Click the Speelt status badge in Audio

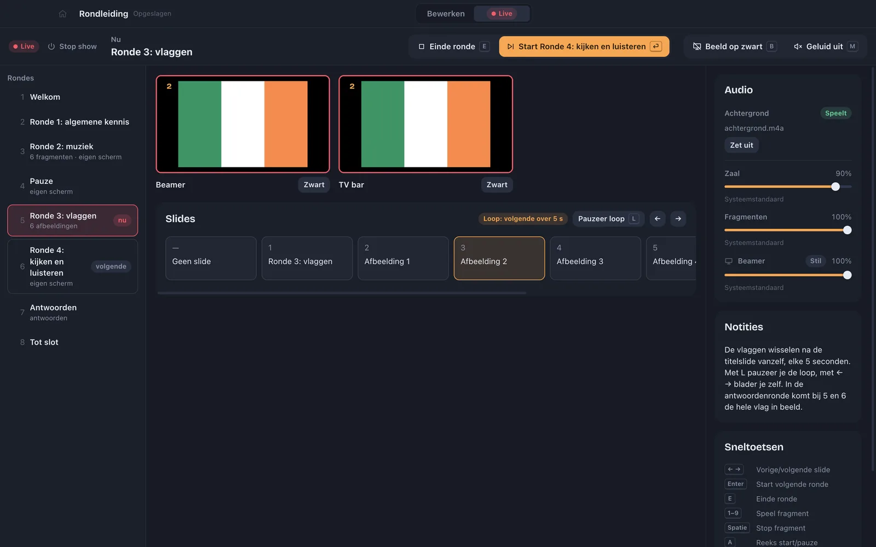pyautogui.click(x=835, y=113)
